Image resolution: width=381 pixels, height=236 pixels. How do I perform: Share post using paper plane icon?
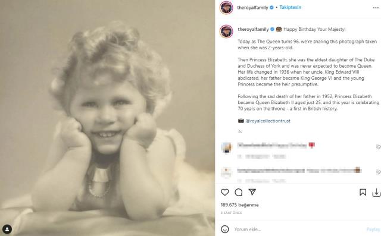(252, 192)
